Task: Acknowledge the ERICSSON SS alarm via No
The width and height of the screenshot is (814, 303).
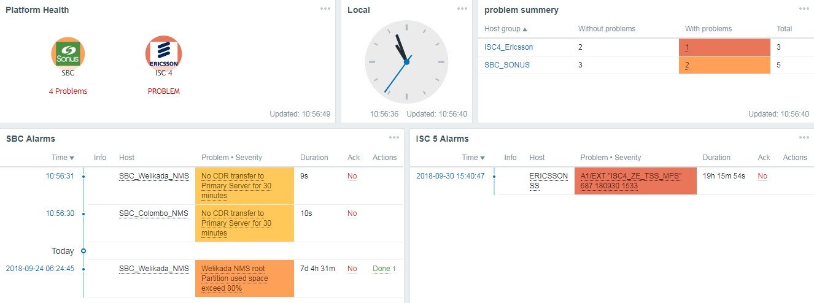Action: [x=762, y=176]
